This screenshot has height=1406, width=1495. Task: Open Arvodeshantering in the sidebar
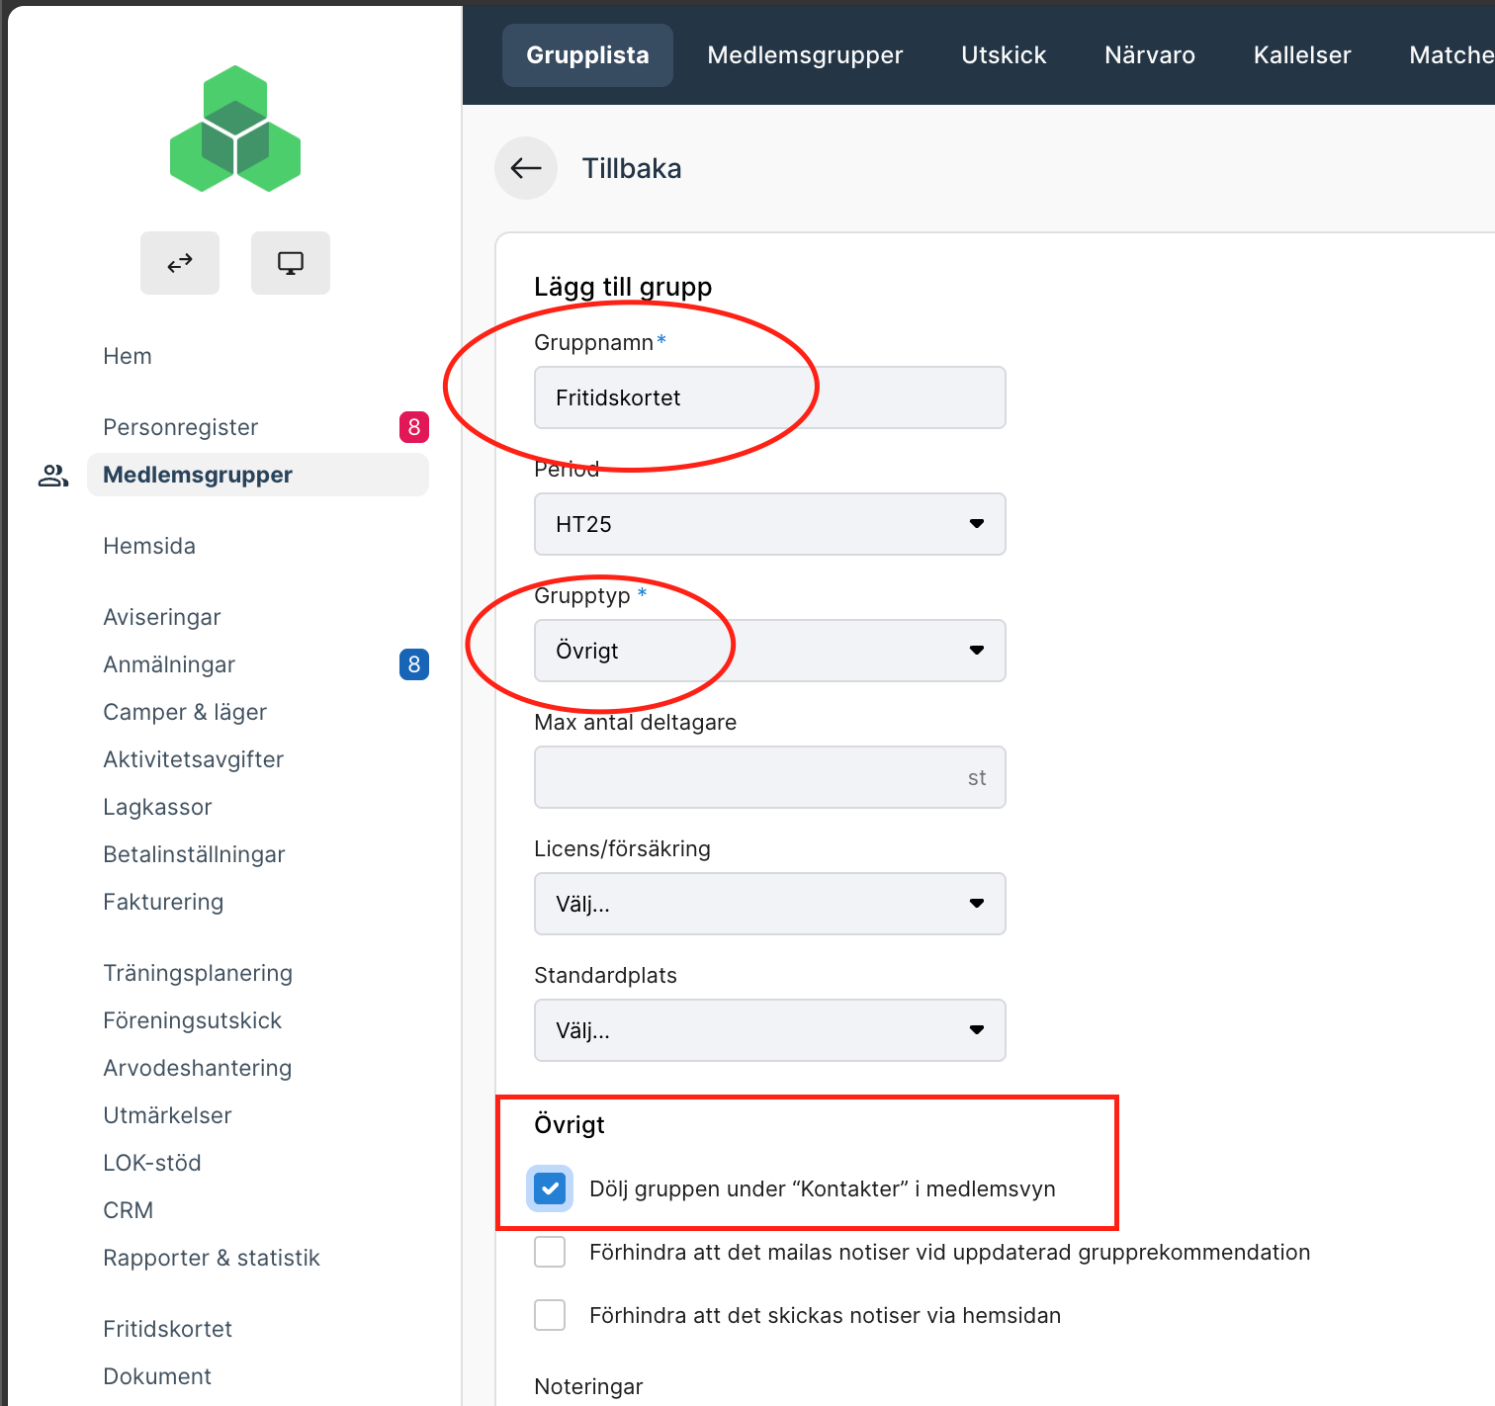click(198, 1068)
